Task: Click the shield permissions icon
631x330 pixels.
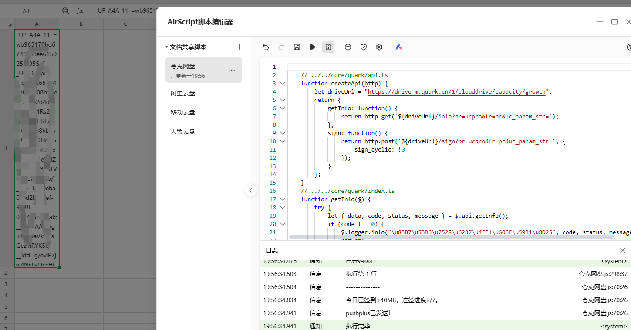Action: click(363, 47)
